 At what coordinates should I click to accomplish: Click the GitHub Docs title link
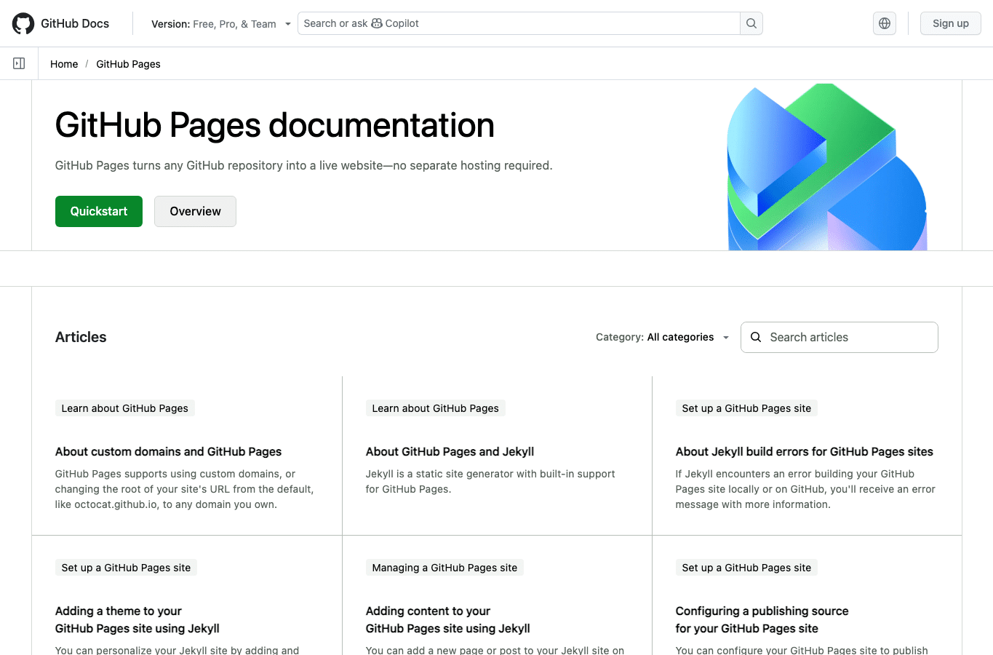pos(75,23)
